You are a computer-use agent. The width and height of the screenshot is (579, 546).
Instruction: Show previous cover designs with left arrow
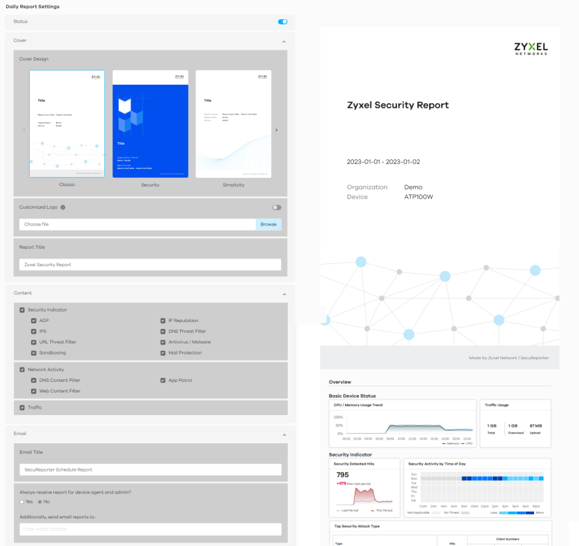pyautogui.click(x=24, y=130)
